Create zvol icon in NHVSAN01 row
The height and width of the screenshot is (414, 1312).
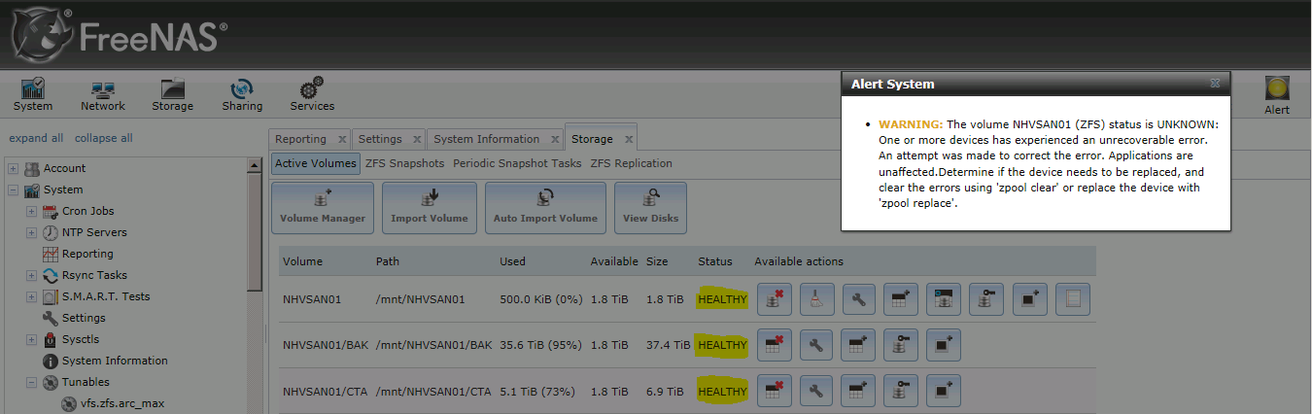944,299
